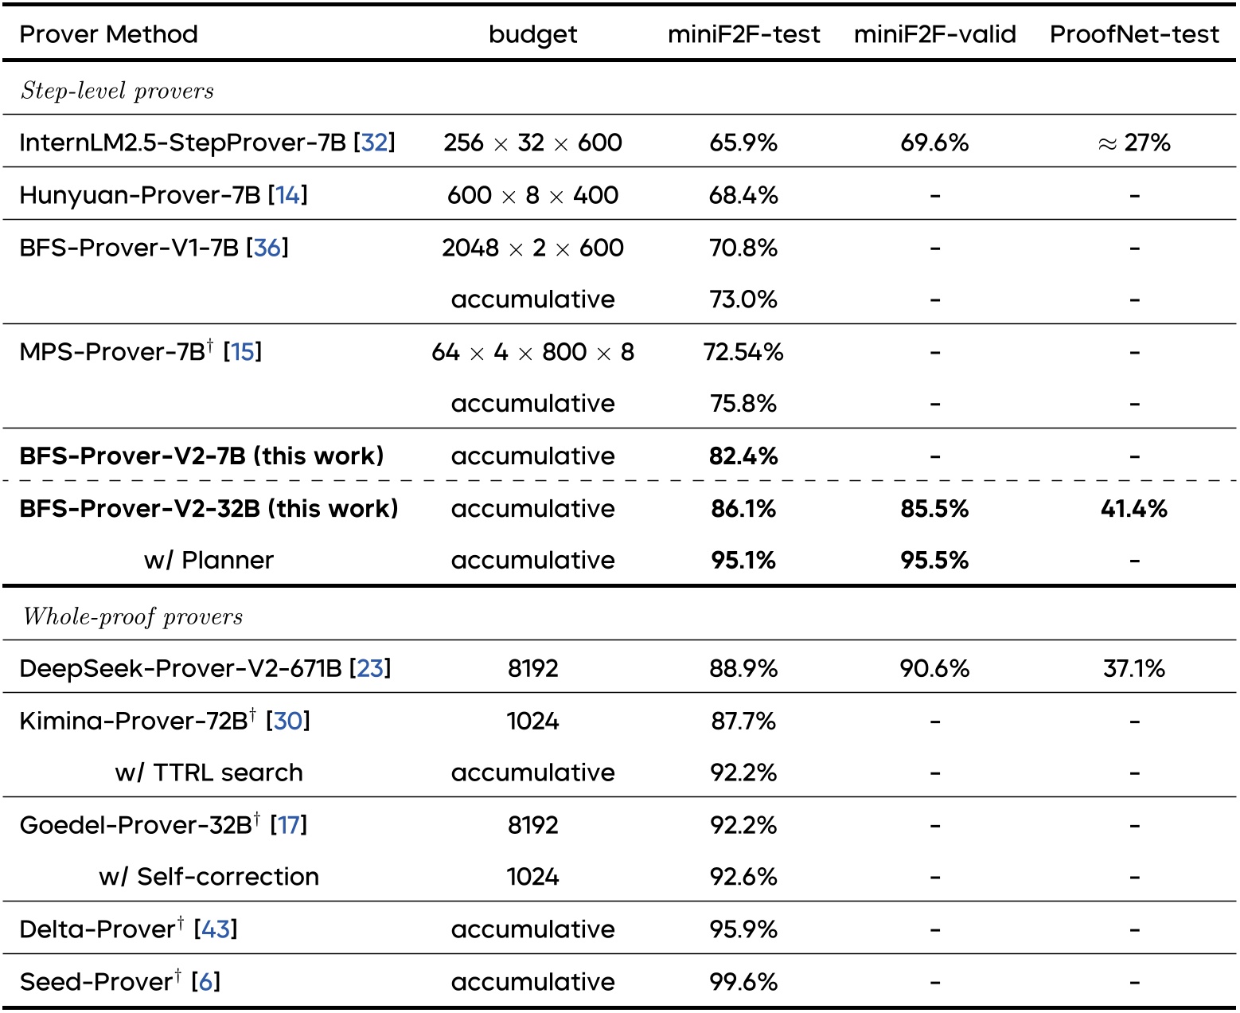Click the 99.6% Seed-Prover result cell
The width and height of the screenshot is (1240, 1013).
743,982
